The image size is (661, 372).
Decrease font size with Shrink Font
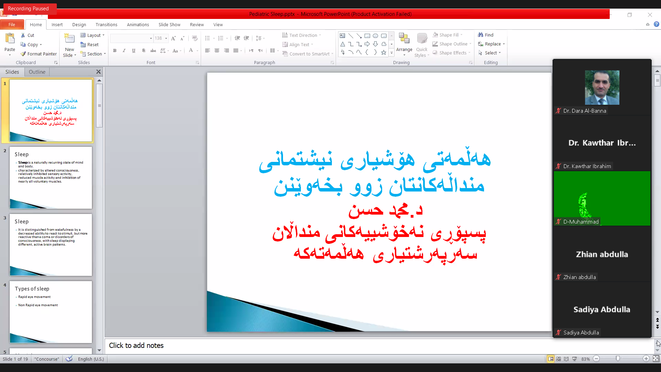[x=182, y=38]
